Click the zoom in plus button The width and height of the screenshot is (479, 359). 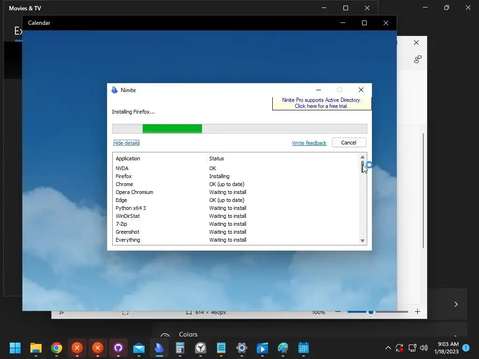(x=417, y=312)
